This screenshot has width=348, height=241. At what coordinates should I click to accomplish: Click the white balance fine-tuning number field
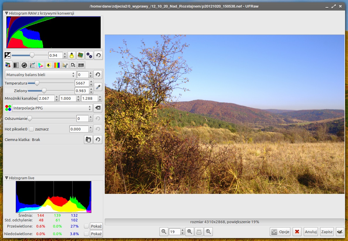(83, 75)
